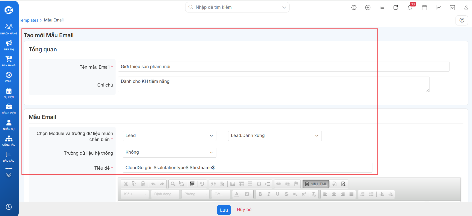The width and height of the screenshot is (472, 216).
Task: Insert block quote in the editor
Action: pos(213,184)
